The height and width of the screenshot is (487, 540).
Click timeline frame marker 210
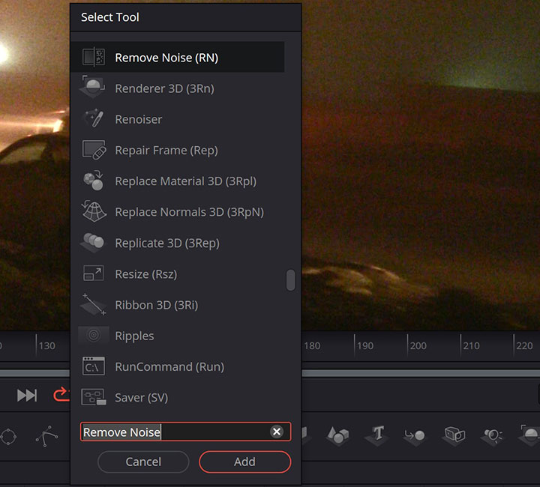[471, 345]
